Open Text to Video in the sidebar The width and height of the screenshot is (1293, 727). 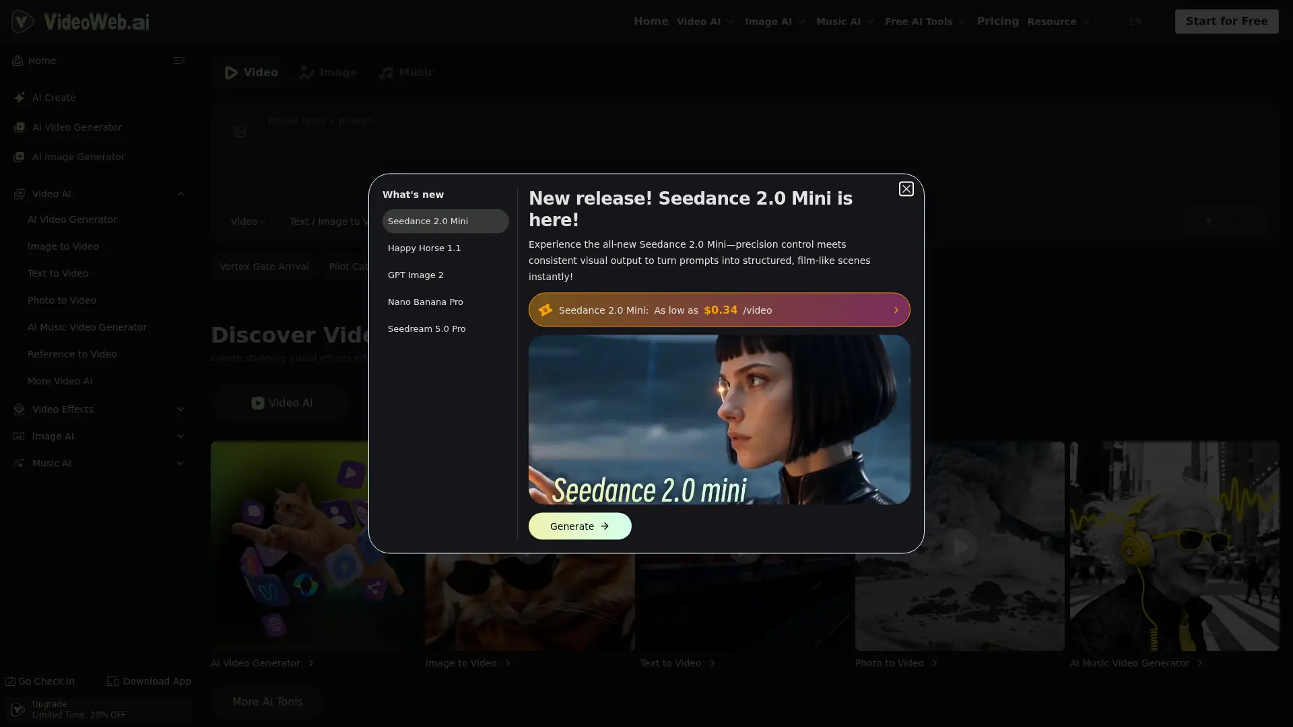[58, 273]
